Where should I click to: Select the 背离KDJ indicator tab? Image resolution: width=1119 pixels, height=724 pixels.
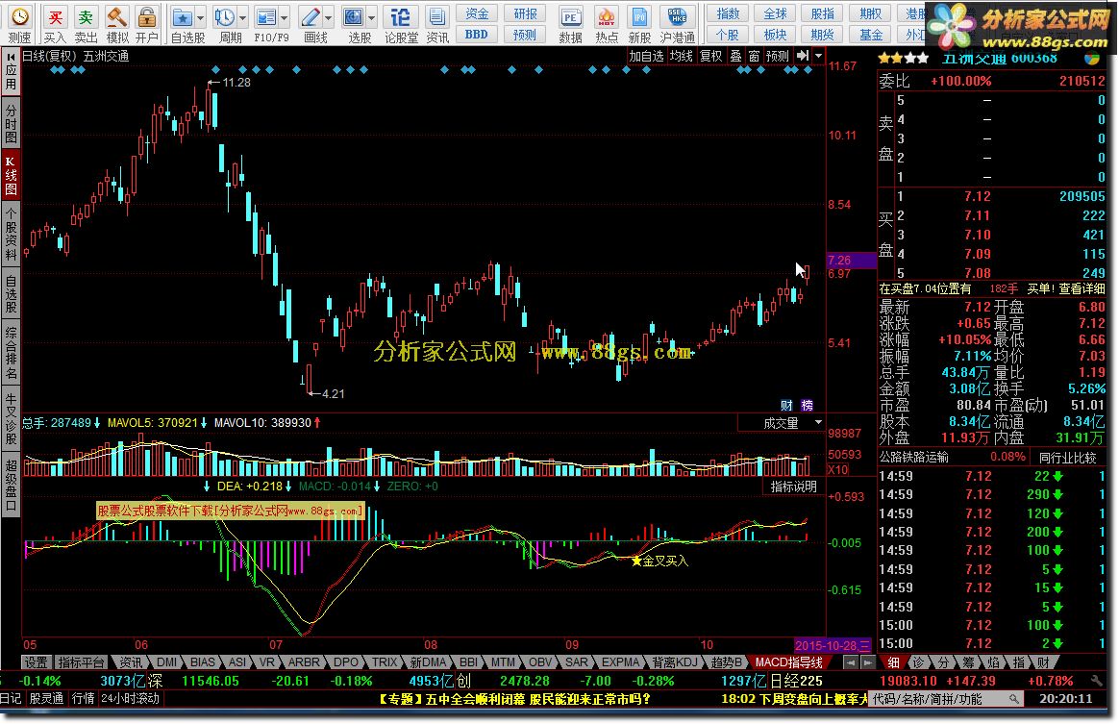click(x=675, y=662)
